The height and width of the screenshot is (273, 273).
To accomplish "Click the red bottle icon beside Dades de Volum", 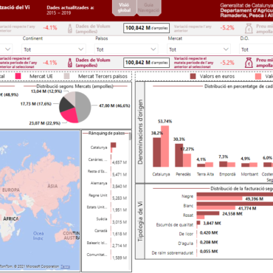I will (x=70, y=63).
